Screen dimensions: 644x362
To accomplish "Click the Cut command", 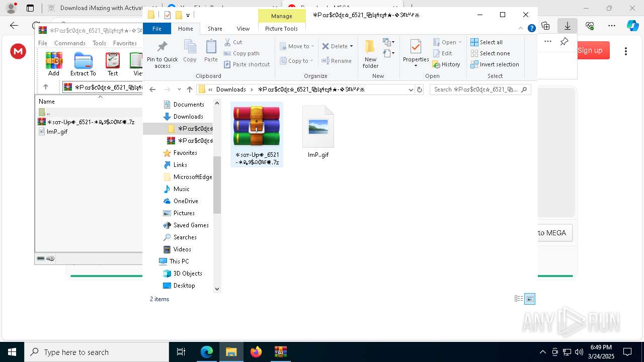I will click(x=233, y=42).
